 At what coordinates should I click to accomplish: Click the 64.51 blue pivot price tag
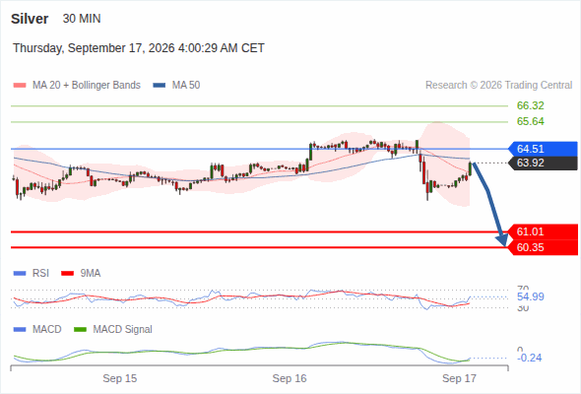543,149
